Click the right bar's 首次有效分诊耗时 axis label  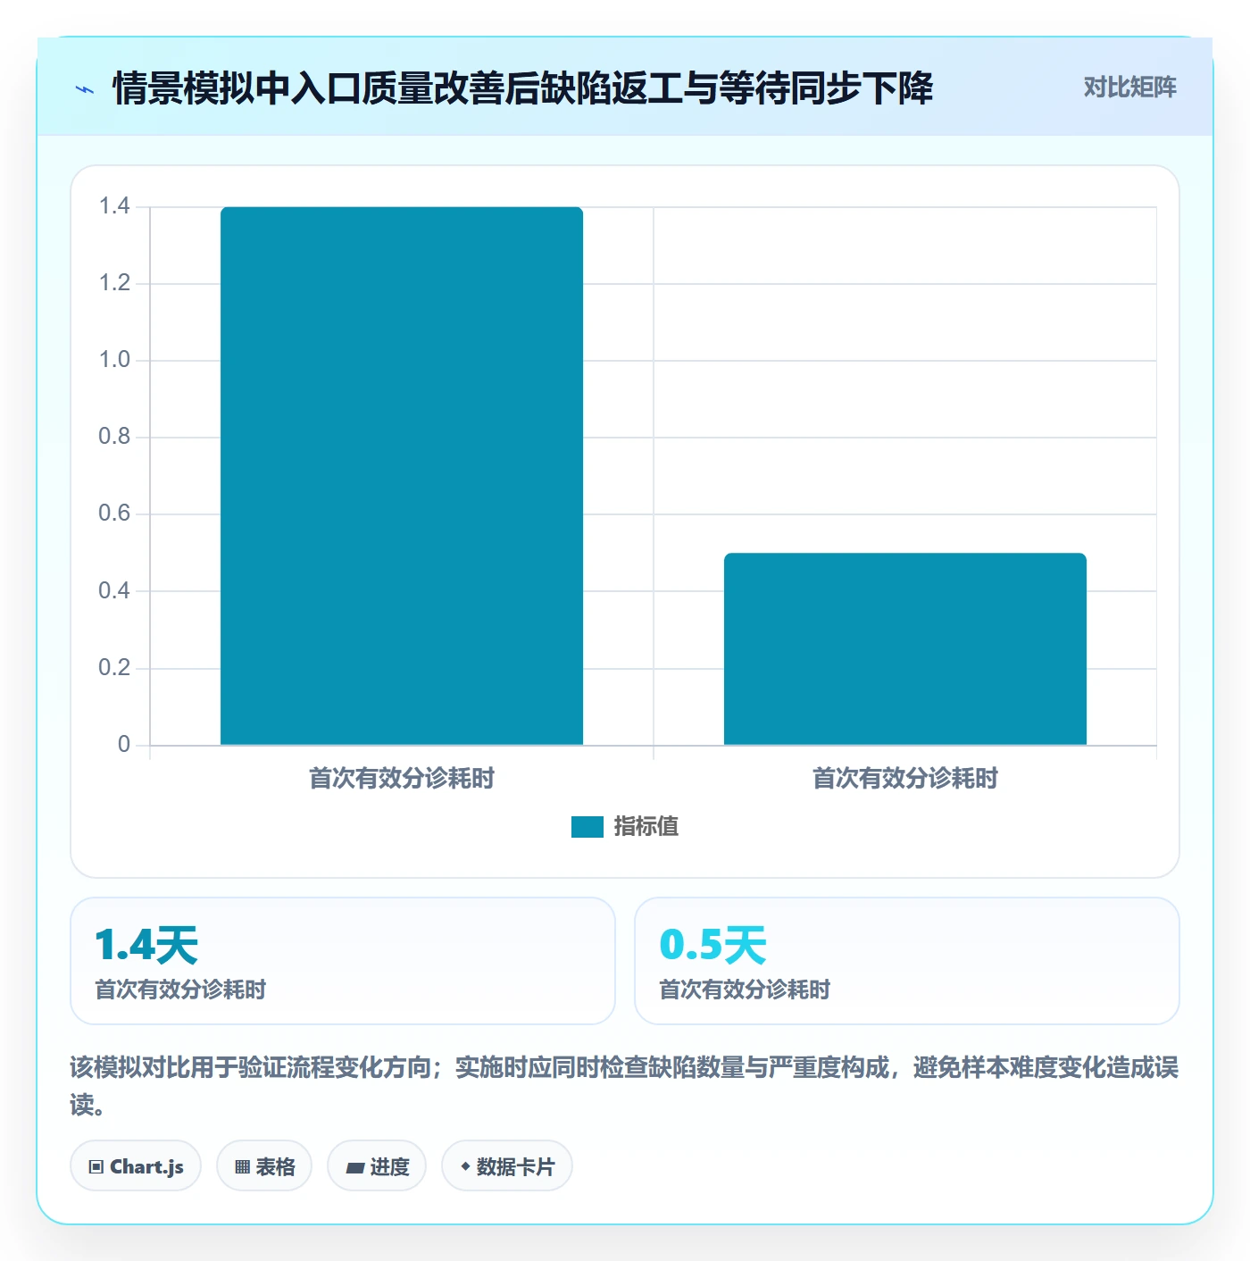point(905,779)
